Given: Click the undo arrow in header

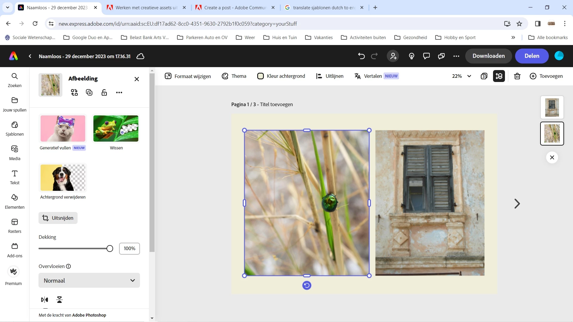Looking at the screenshot, I should tap(361, 56).
